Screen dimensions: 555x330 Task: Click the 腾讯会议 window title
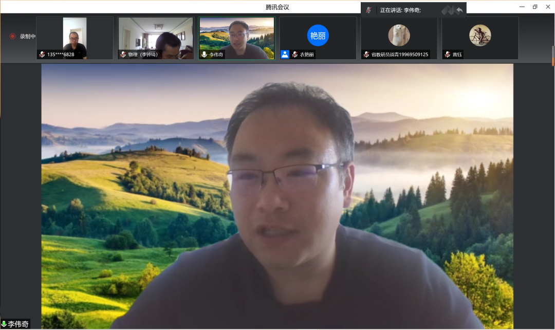pos(277,7)
